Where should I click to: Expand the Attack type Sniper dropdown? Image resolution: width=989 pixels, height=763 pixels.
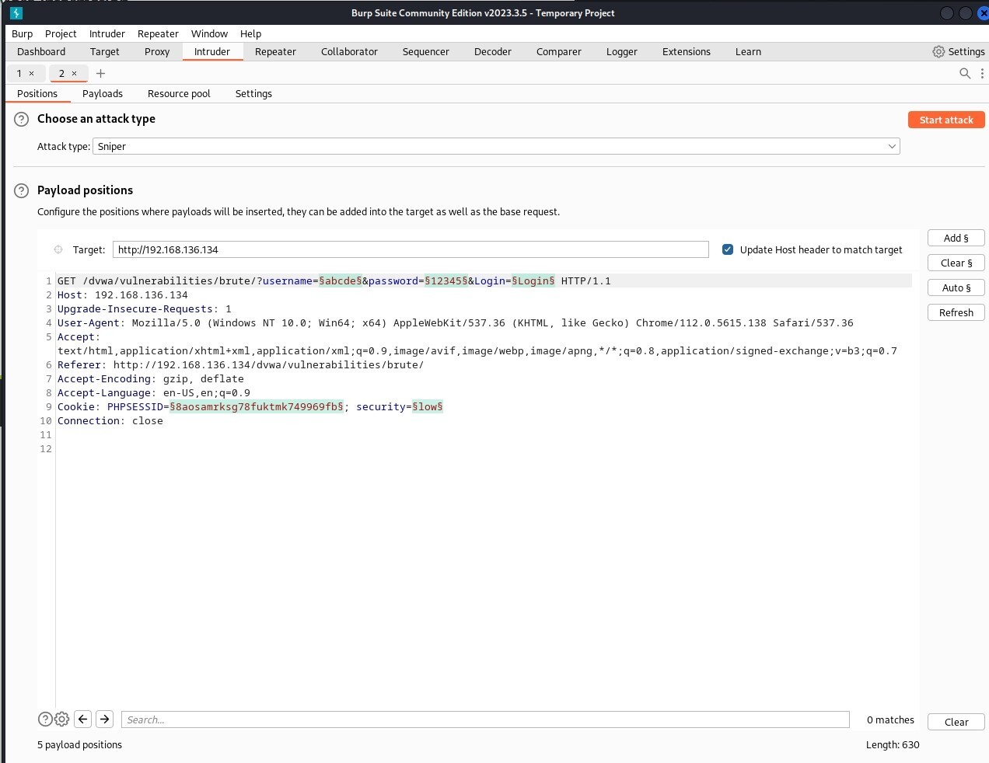coord(496,146)
